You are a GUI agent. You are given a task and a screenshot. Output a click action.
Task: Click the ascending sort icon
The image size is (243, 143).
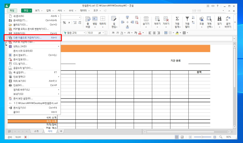[x=193, y=17]
